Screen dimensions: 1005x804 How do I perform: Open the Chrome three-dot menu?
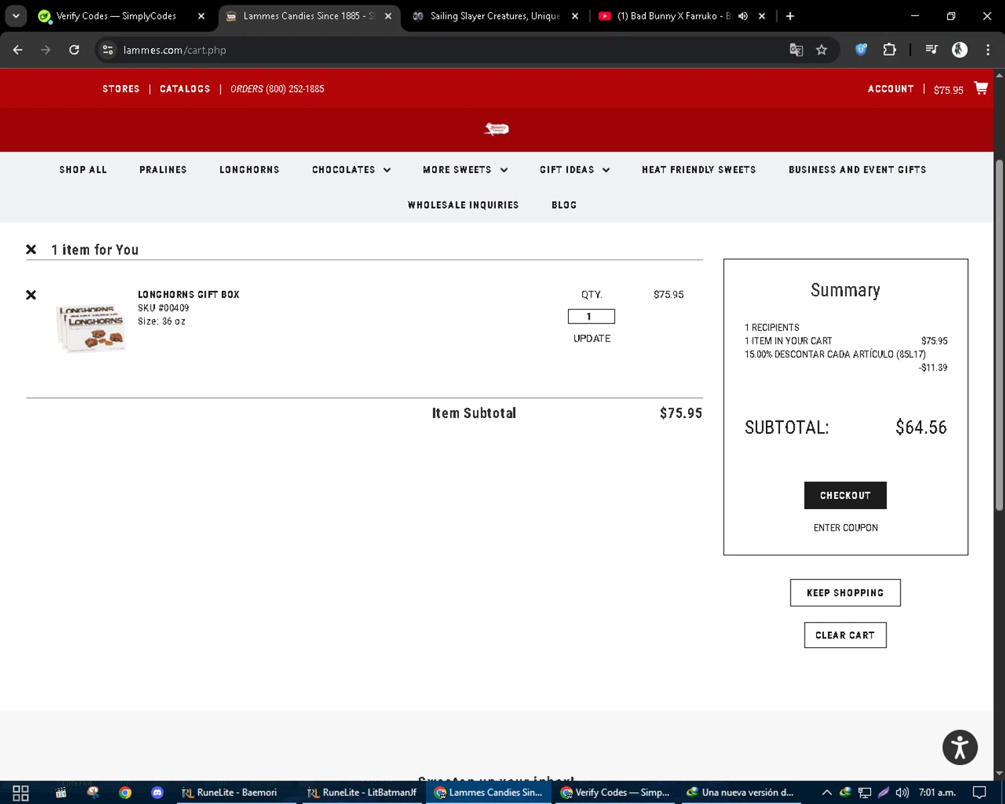(x=988, y=50)
